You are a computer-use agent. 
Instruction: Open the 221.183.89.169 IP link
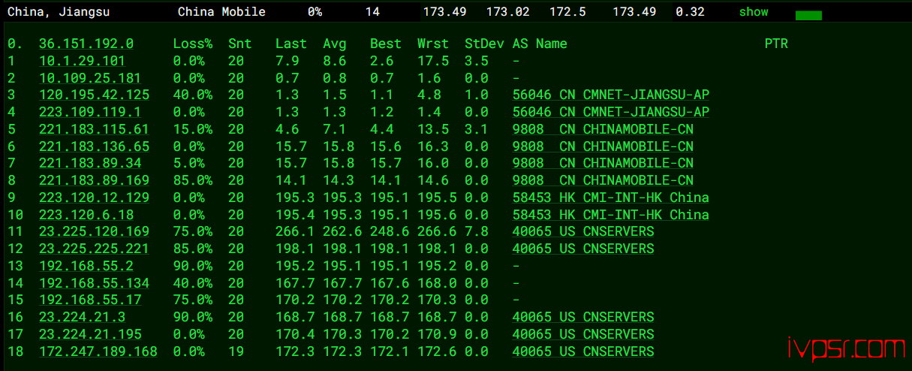[94, 180]
